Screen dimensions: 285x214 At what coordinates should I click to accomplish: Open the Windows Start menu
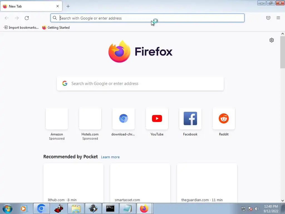pyautogui.click(x=8, y=208)
